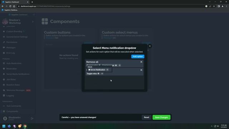Discard changes with the Reset button
The height and width of the screenshot is (129, 229).
(146, 117)
